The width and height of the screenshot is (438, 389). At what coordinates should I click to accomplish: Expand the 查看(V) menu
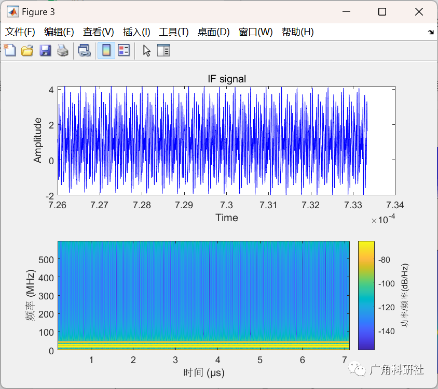click(98, 32)
